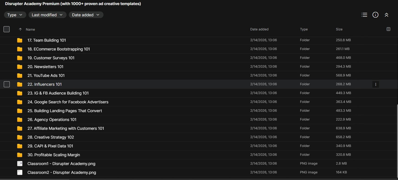Click Classroom2 PNG file icon
398x180 pixels.
pyautogui.click(x=20, y=172)
